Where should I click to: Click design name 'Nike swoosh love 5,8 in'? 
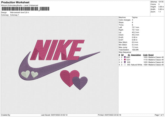20,12
